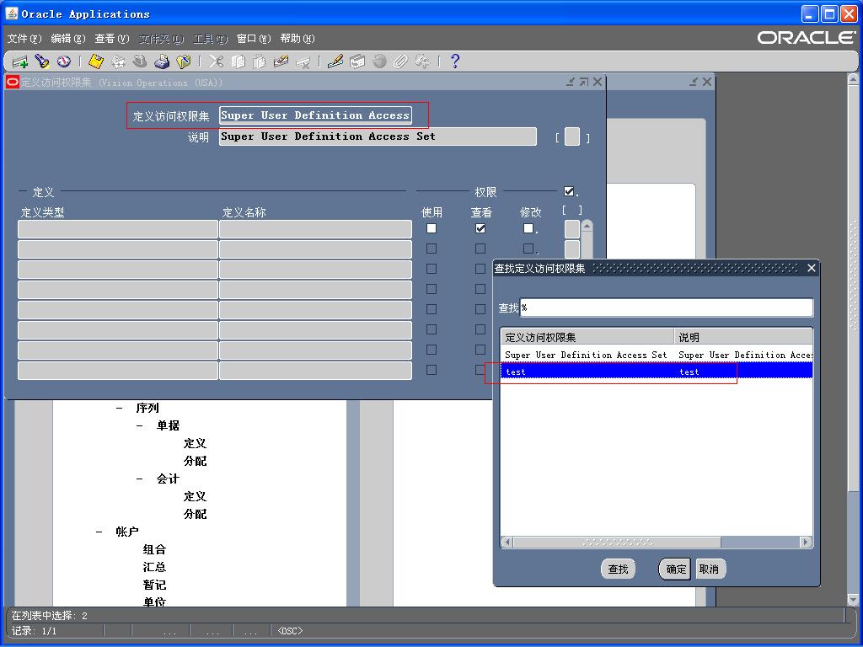Click the Paste clipboard icon
The width and height of the screenshot is (863, 647).
click(260, 61)
